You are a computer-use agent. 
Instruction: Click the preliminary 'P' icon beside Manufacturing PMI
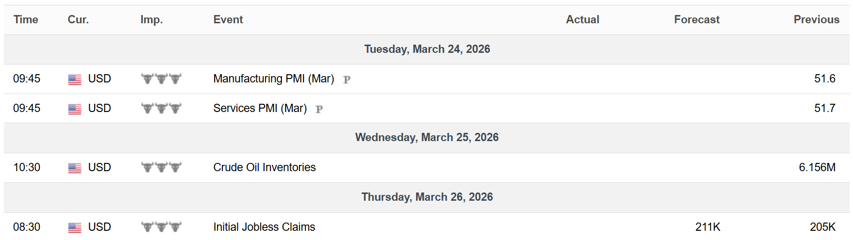[x=347, y=80]
